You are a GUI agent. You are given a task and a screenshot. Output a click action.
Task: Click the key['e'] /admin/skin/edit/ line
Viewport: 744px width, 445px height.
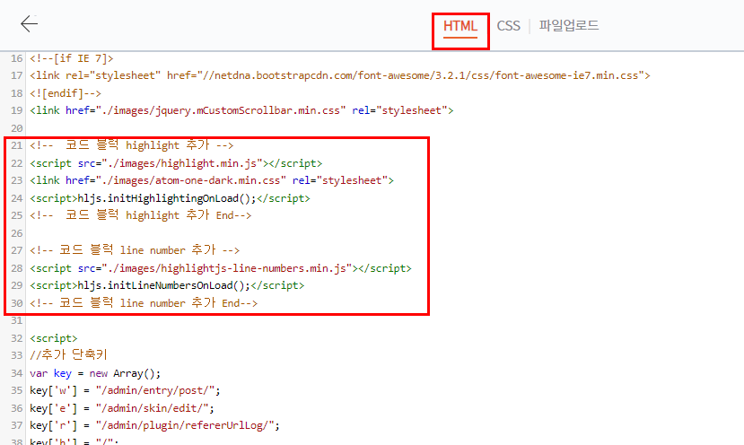[122, 408]
